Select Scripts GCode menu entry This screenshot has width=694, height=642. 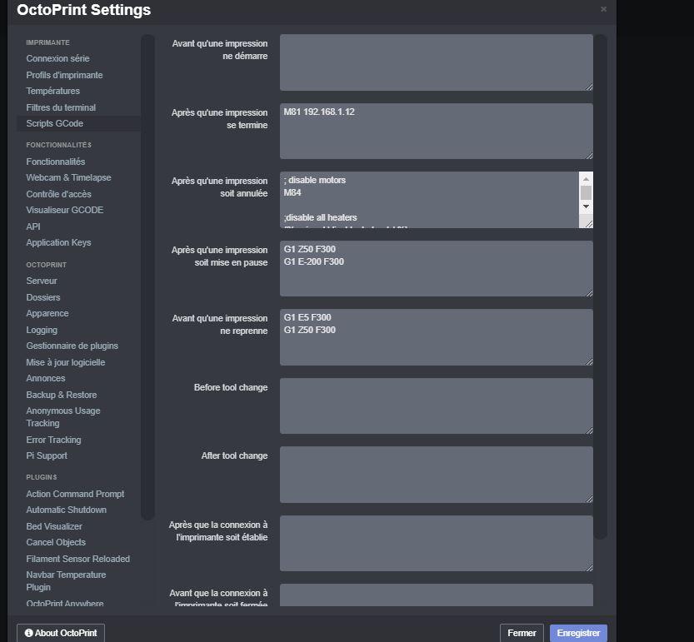click(78, 123)
